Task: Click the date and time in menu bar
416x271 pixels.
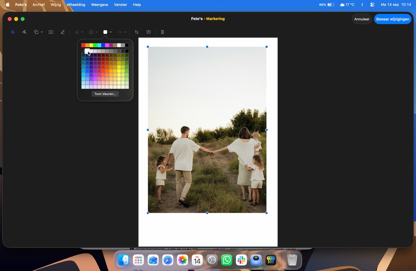Action: click(x=396, y=5)
